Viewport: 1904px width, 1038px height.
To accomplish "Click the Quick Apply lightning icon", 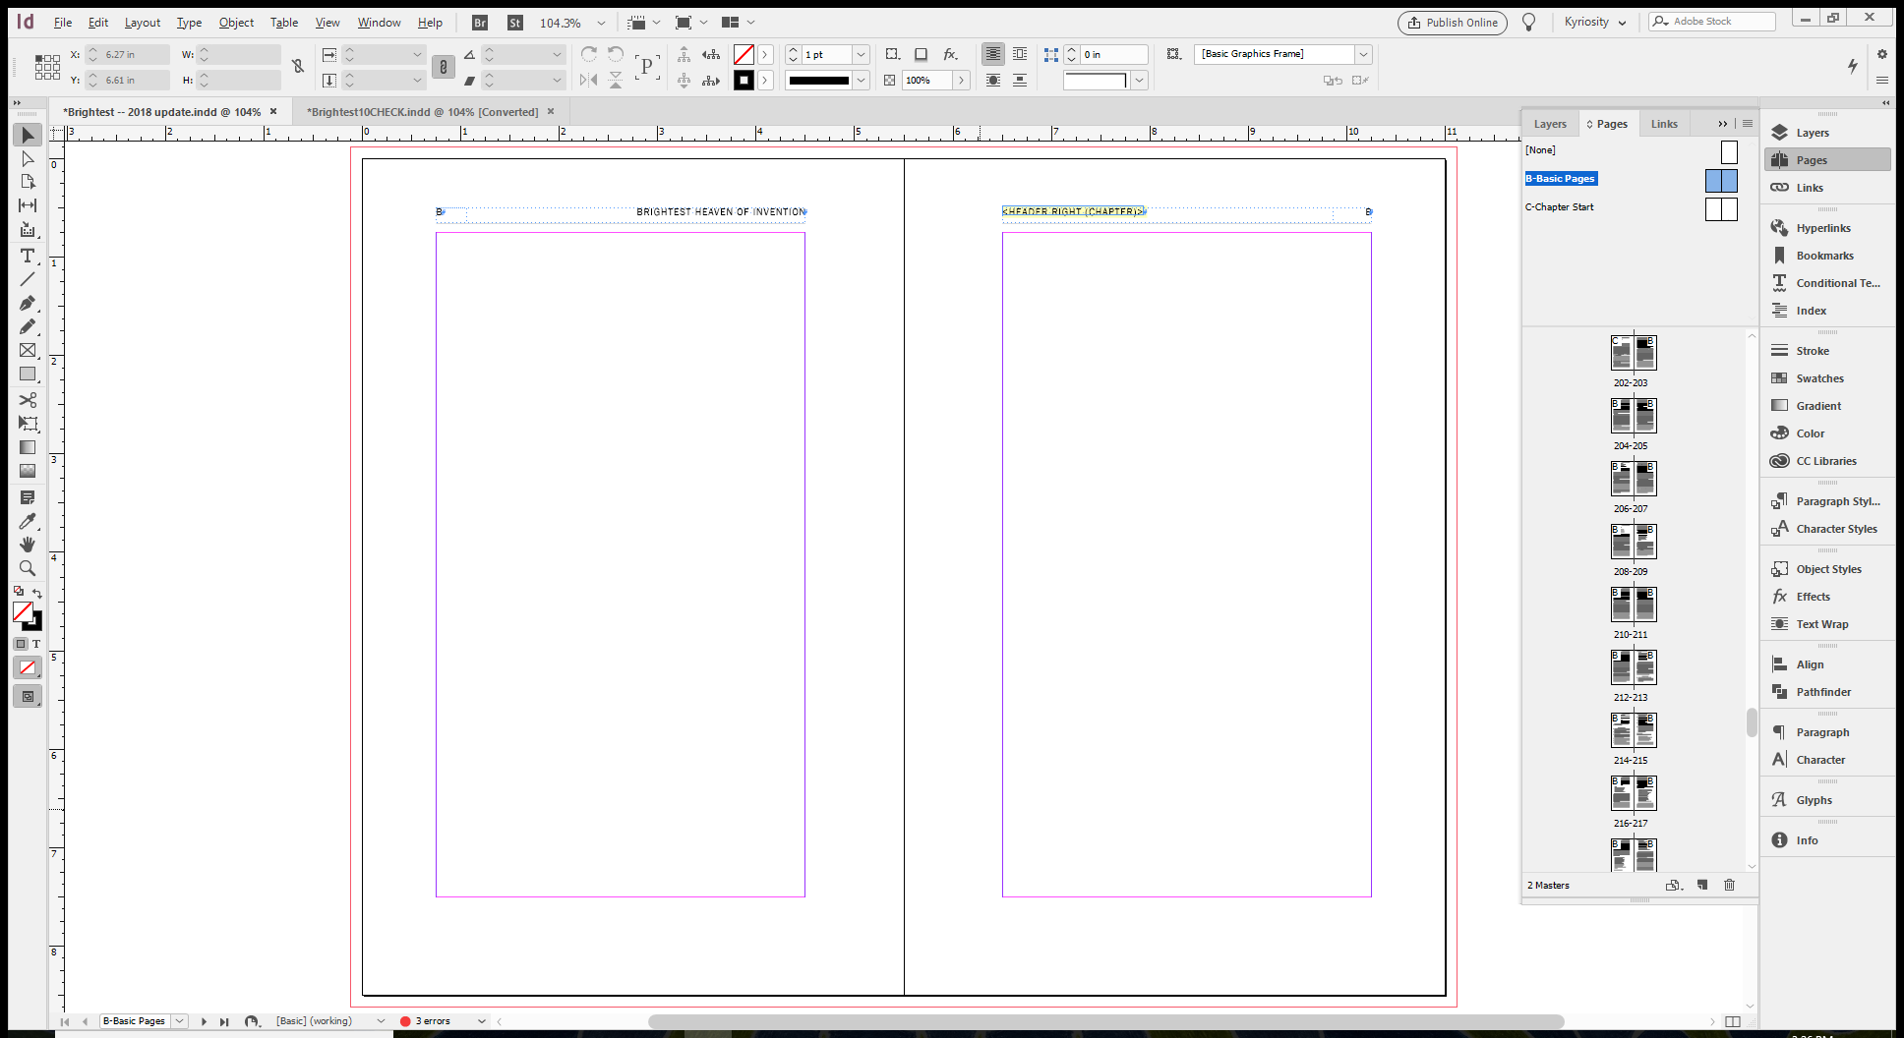I will (x=1853, y=66).
